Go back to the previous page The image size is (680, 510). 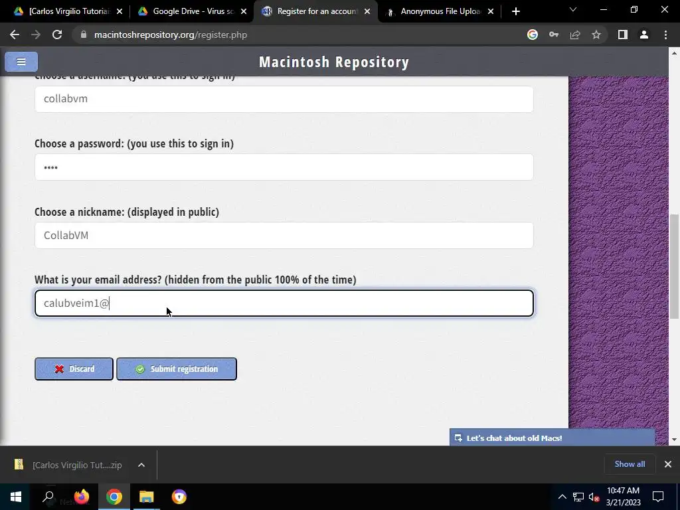point(15,35)
